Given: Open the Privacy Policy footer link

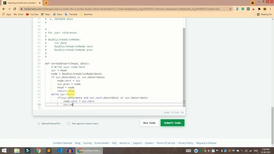Looking at the screenshot, I should point(186,143).
